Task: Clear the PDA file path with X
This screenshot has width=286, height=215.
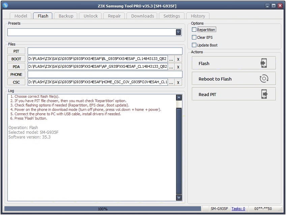Action: 178,67
